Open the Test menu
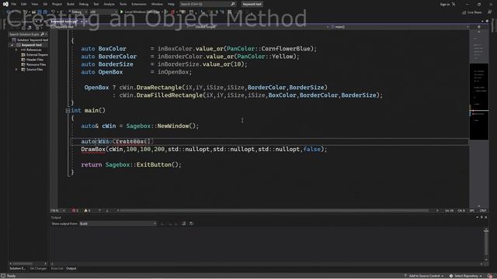The image size is (497, 279). tap(96, 4)
